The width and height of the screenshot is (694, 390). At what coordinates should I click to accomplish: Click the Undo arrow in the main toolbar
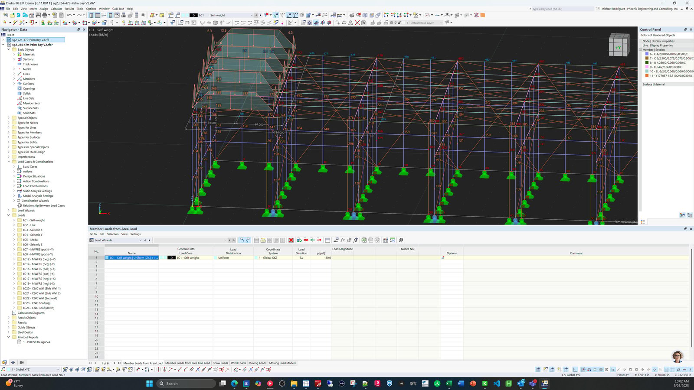click(69, 15)
